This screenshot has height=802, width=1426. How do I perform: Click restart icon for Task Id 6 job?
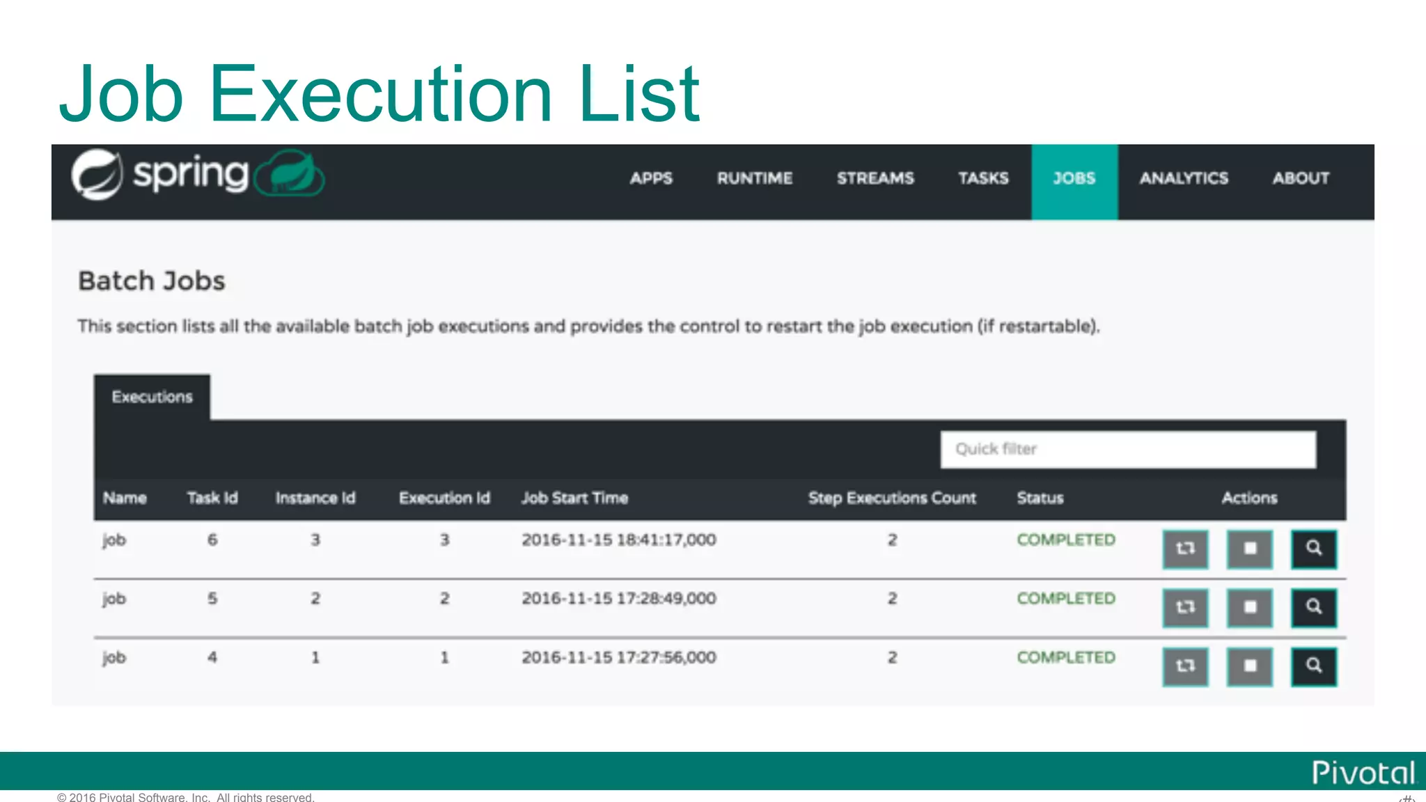(x=1185, y=549)
